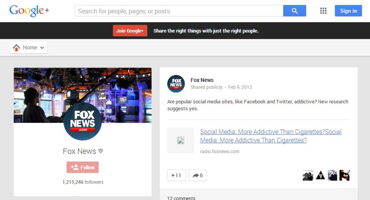The image size is (370, 200).
Task: Open the Shared publicly details
Action: click(206, 87)
